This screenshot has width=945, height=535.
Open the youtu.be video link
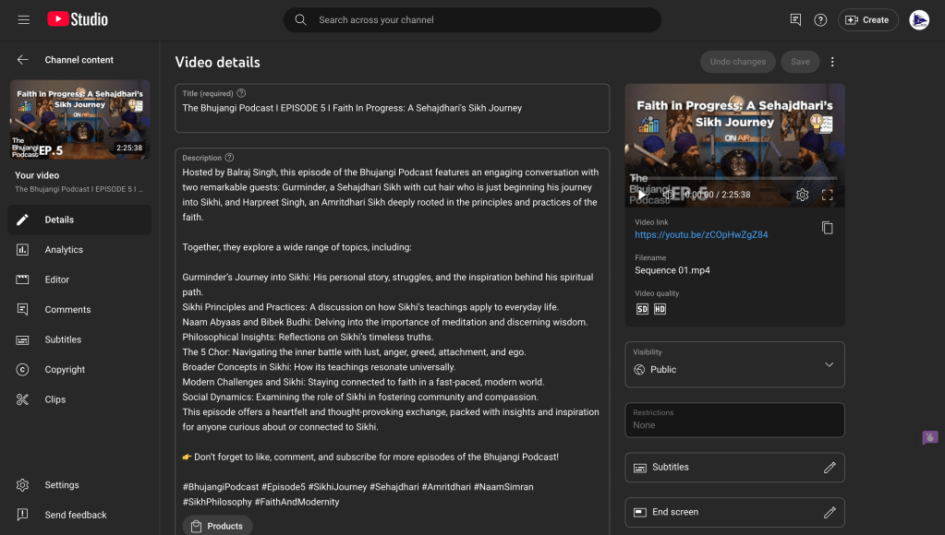coord(701,234)
